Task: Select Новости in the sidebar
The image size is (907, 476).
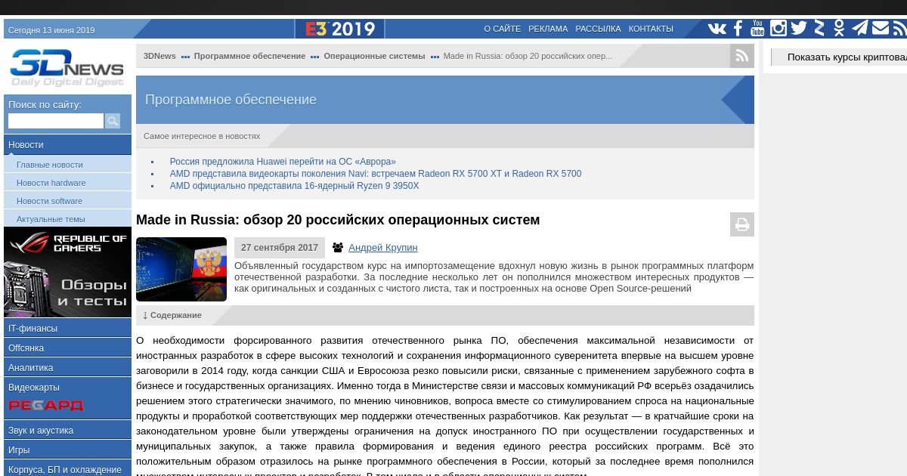Action: tap(67, 144)
